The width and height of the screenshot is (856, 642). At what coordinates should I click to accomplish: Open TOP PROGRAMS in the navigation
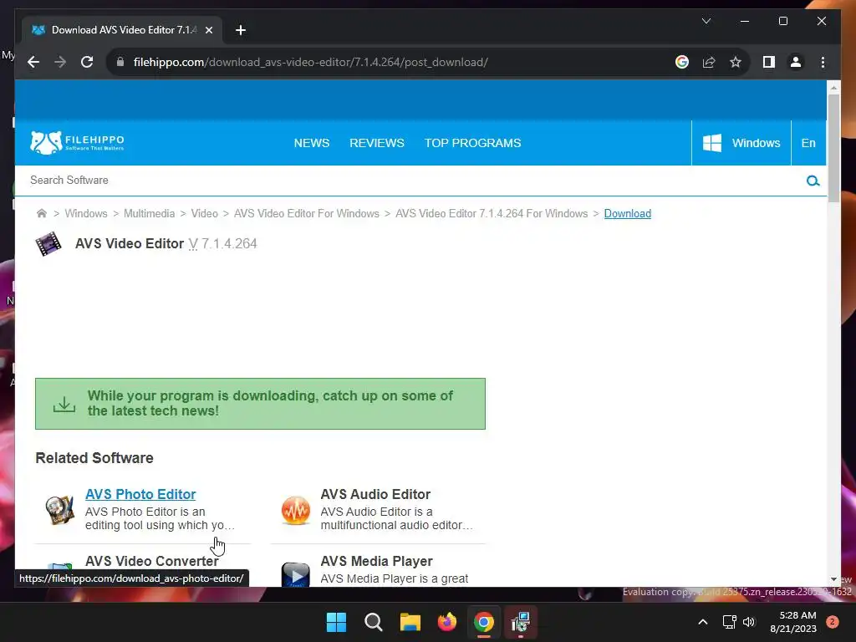473,143
